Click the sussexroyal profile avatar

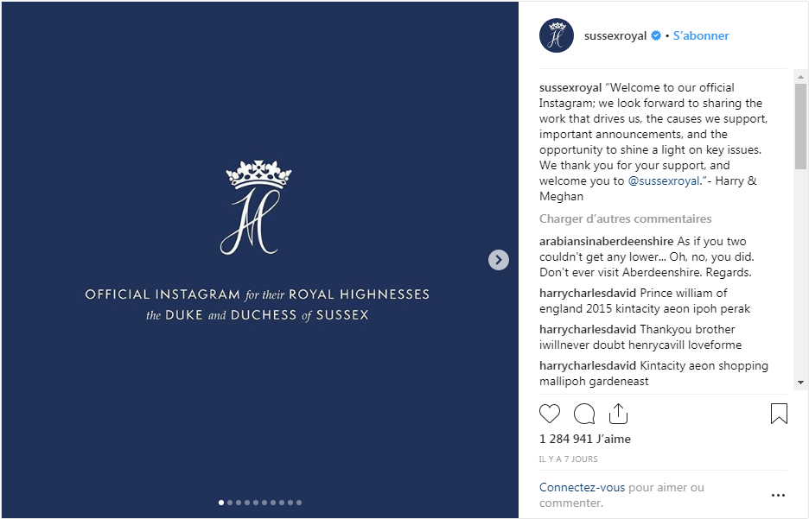point(557,35)
